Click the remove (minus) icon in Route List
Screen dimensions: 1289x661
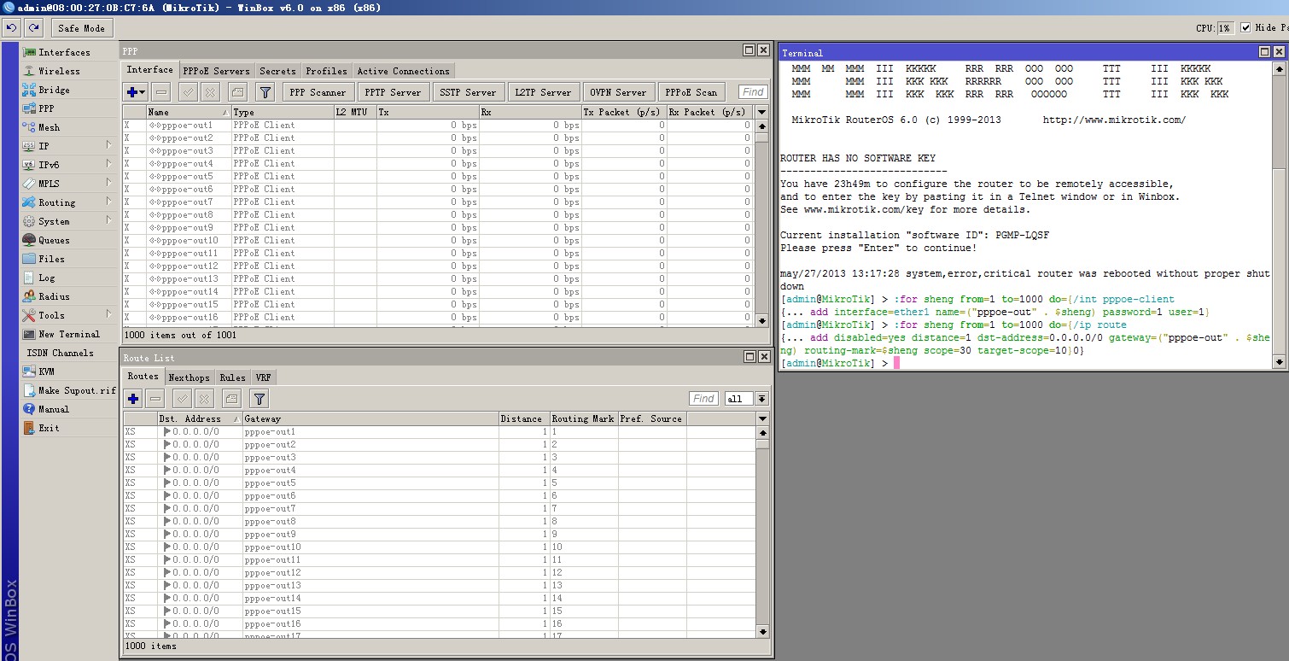click(155, 399)
